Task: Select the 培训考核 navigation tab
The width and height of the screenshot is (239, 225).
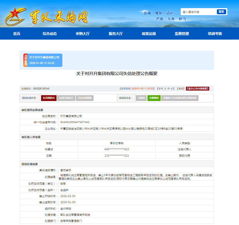Action: point(215,34)
